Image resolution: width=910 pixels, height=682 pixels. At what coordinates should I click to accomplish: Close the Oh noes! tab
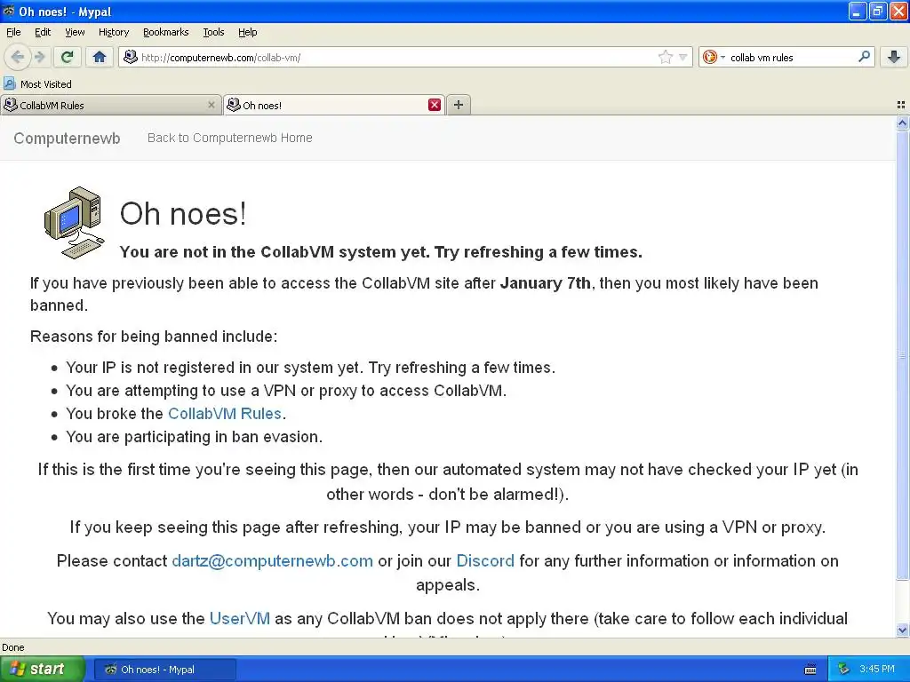tap(434, 105)
